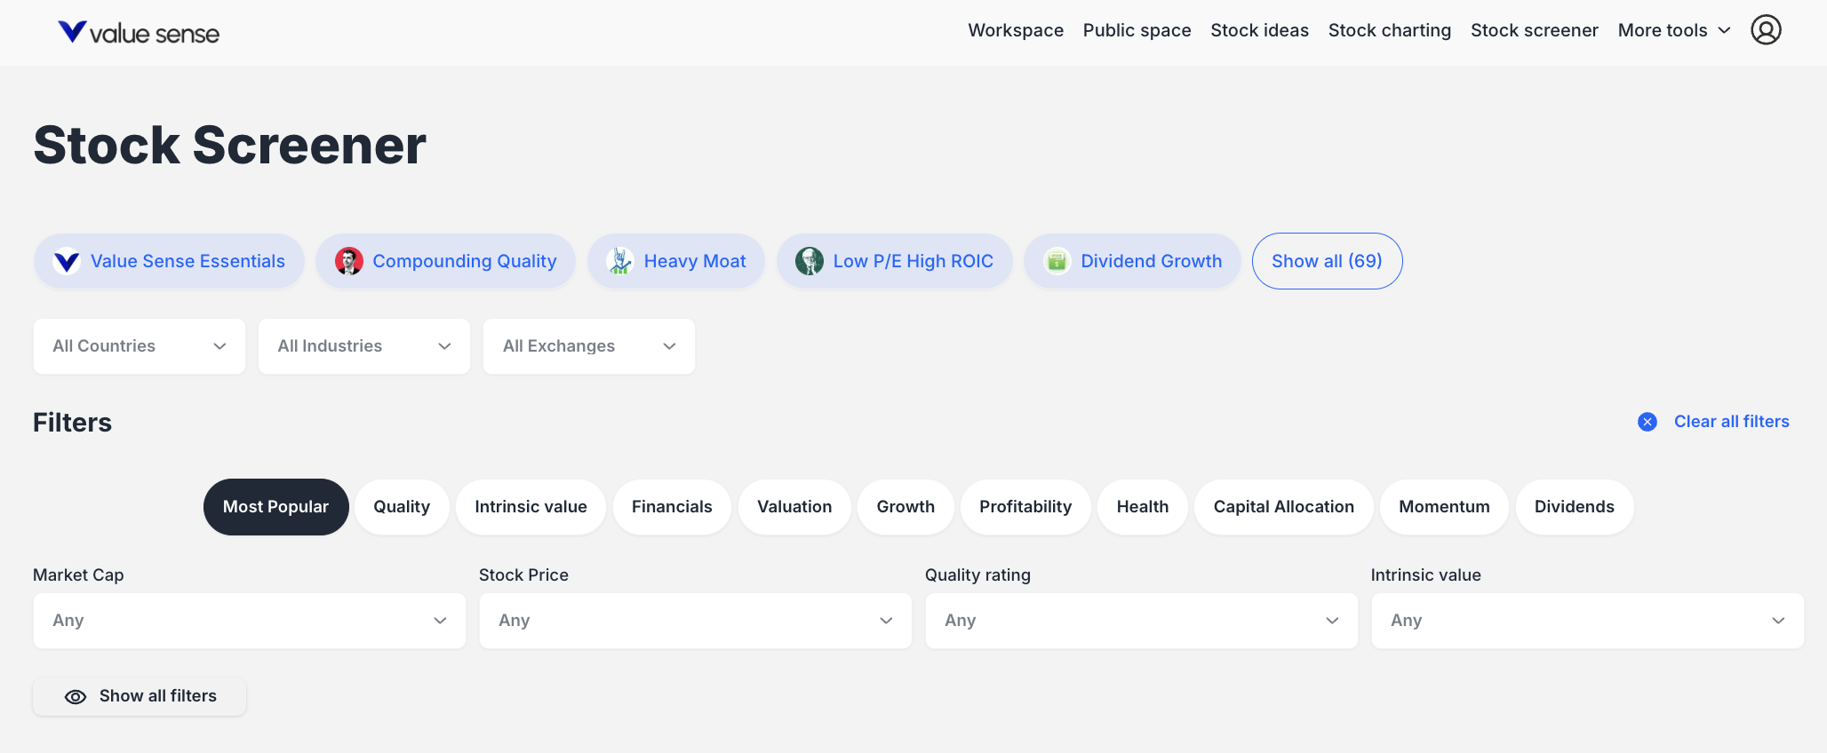This screenshot has height=753, width=1827.
Task: Switch to the Profitability filter tab
Action: pos(1025,507)
